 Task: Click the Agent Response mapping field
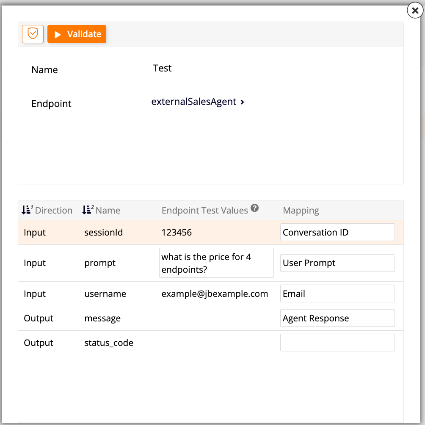tap(337, 318)
